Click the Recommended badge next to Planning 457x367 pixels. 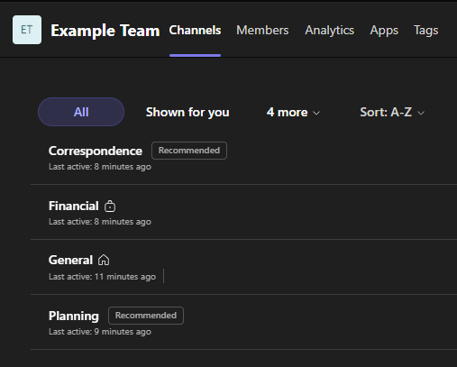click(x=146, y=316)
